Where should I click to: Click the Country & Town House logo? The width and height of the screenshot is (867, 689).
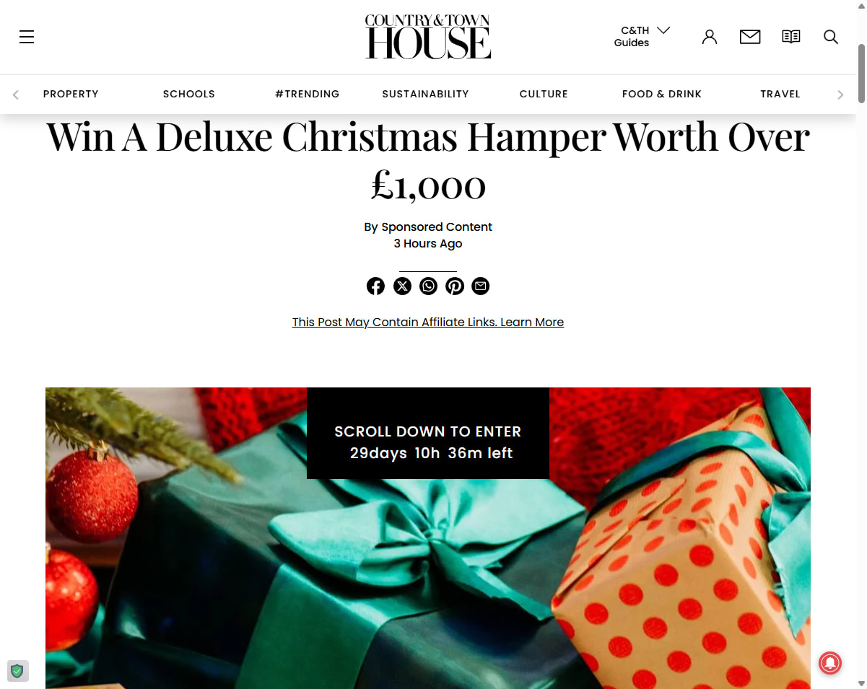pos(428,36)
